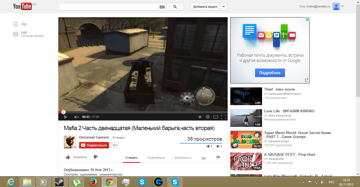Open the Поделиться tab
The image size is (360, 187).
(x=156, y=158)
